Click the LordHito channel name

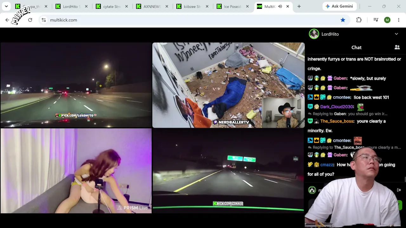click(330, 34)
